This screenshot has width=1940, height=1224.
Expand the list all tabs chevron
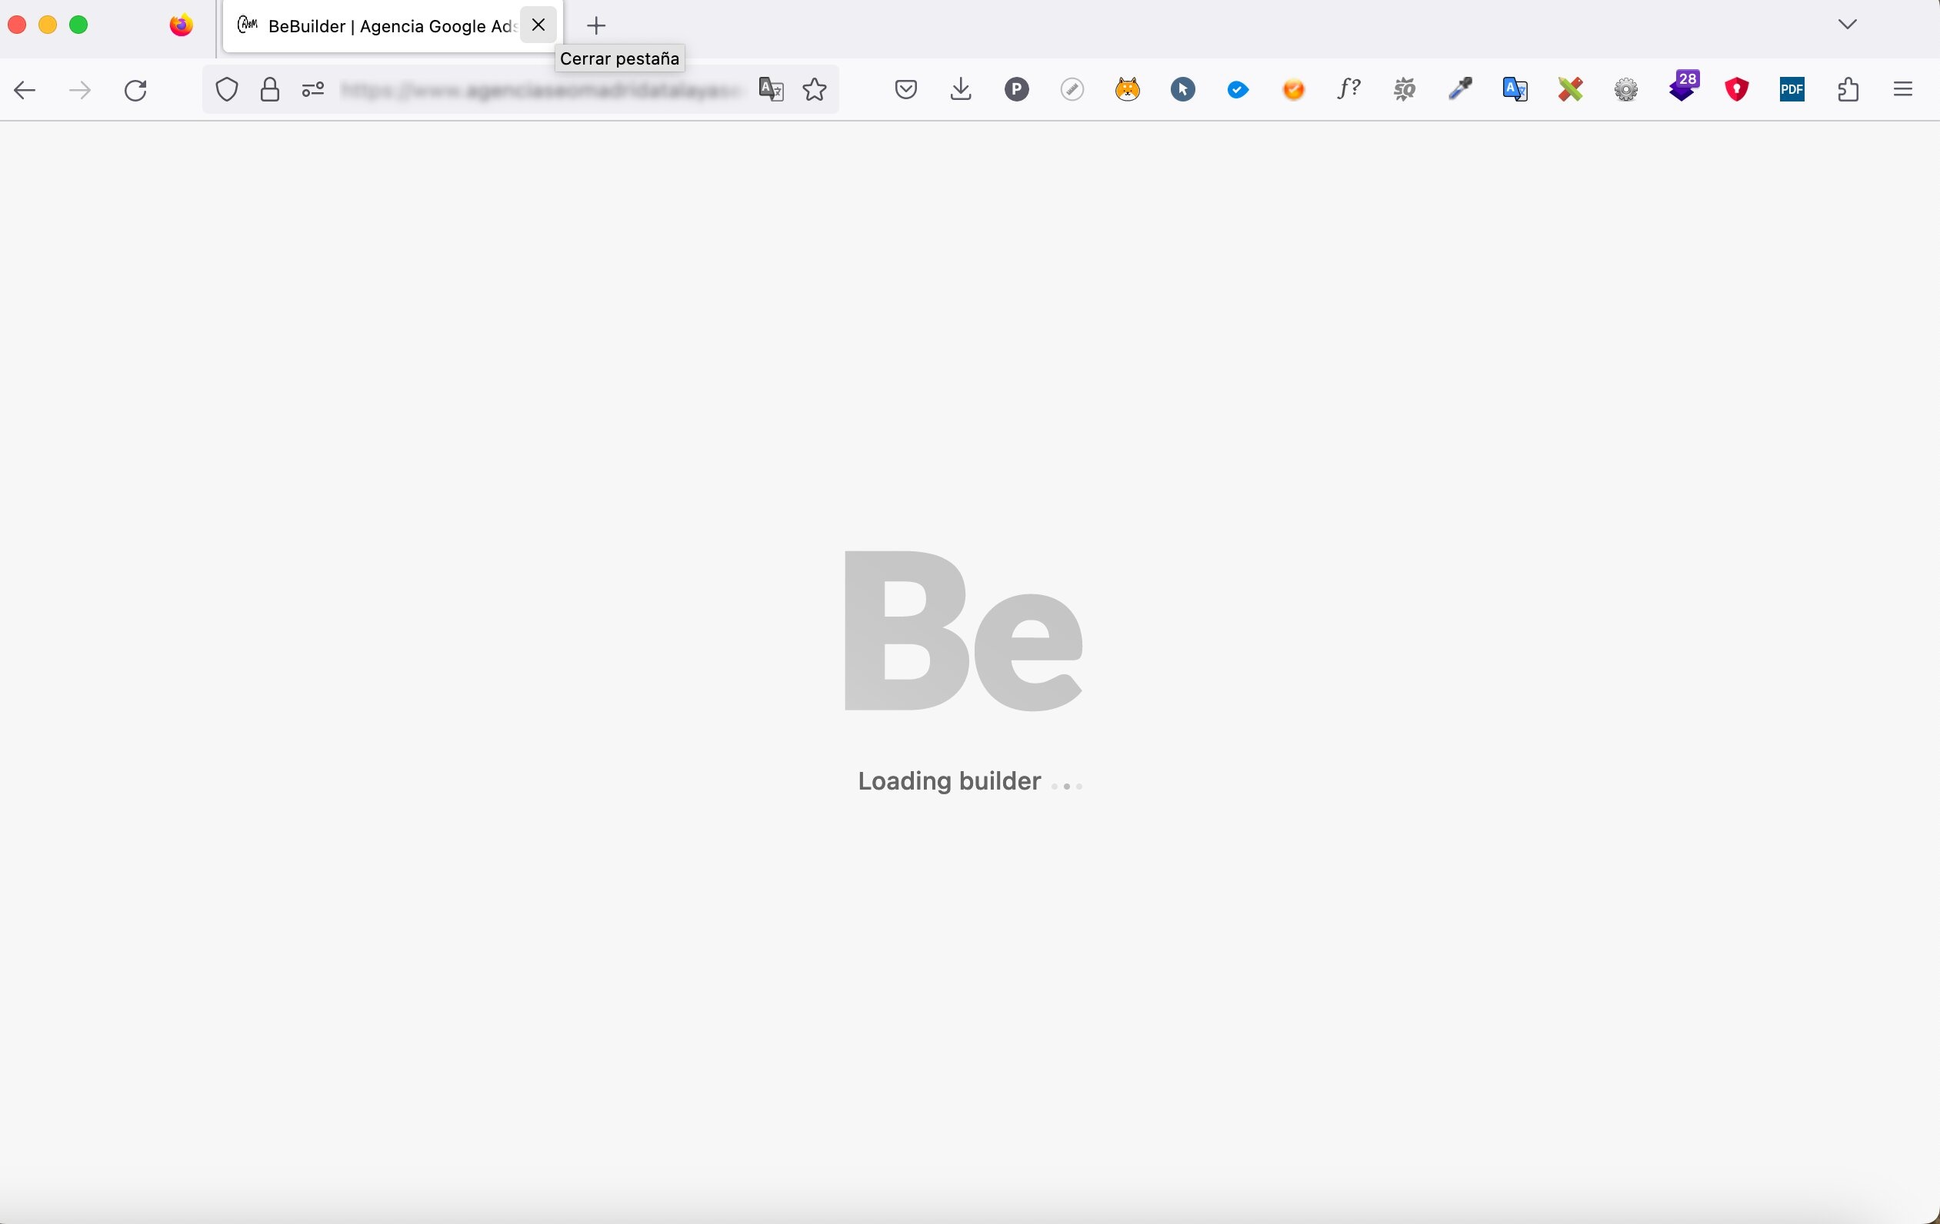click(1848, 24)
